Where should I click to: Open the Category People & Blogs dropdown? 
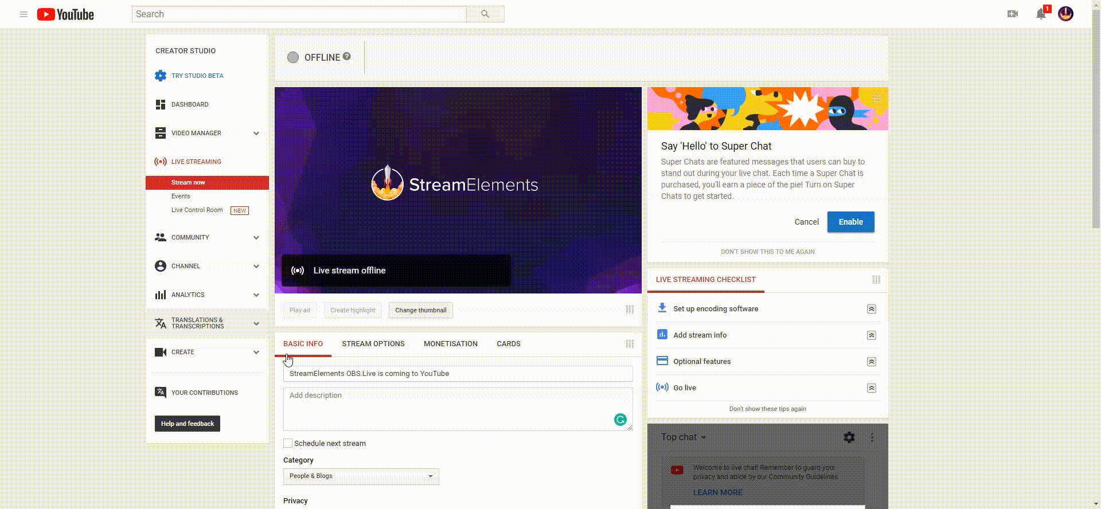click(x=361, y=476)
